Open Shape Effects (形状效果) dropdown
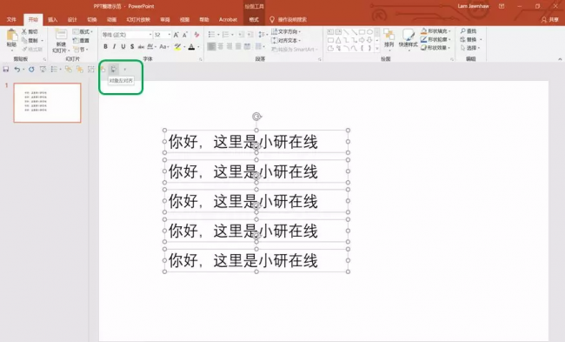This screenshot has height=342, width=565. [435, 48]
